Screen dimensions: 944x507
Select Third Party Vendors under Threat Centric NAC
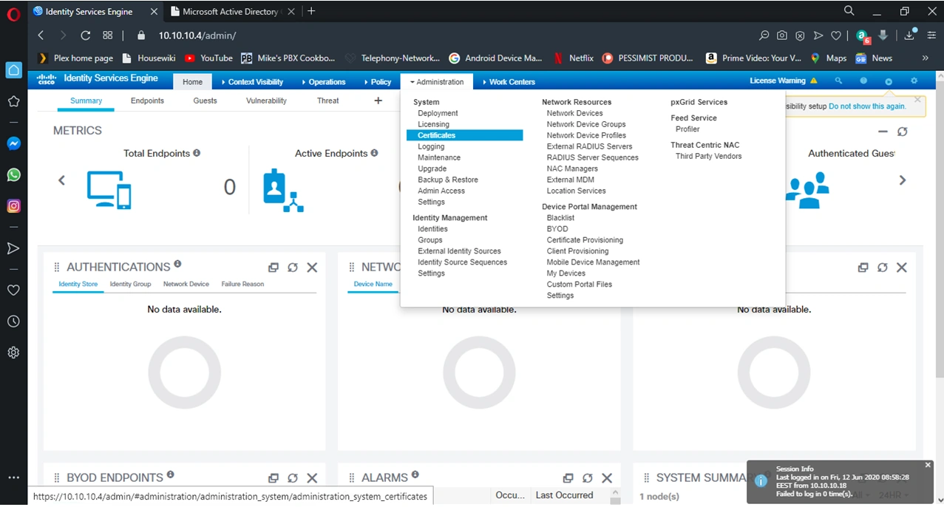708,156
